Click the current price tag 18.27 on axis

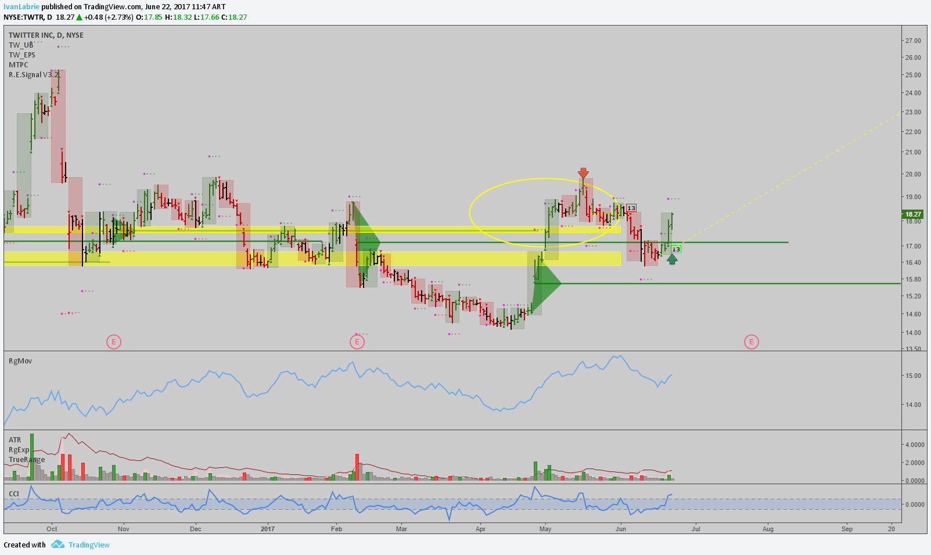[913, 214]
